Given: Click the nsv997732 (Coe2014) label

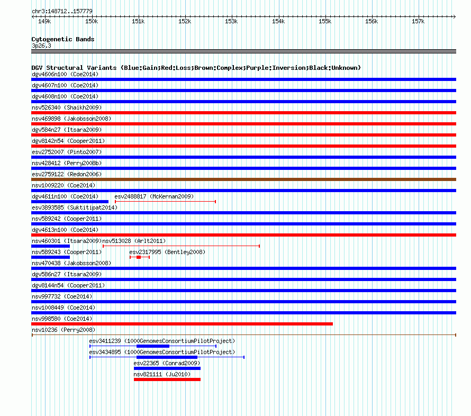Looking at the screenshot, I should point(62,296).
